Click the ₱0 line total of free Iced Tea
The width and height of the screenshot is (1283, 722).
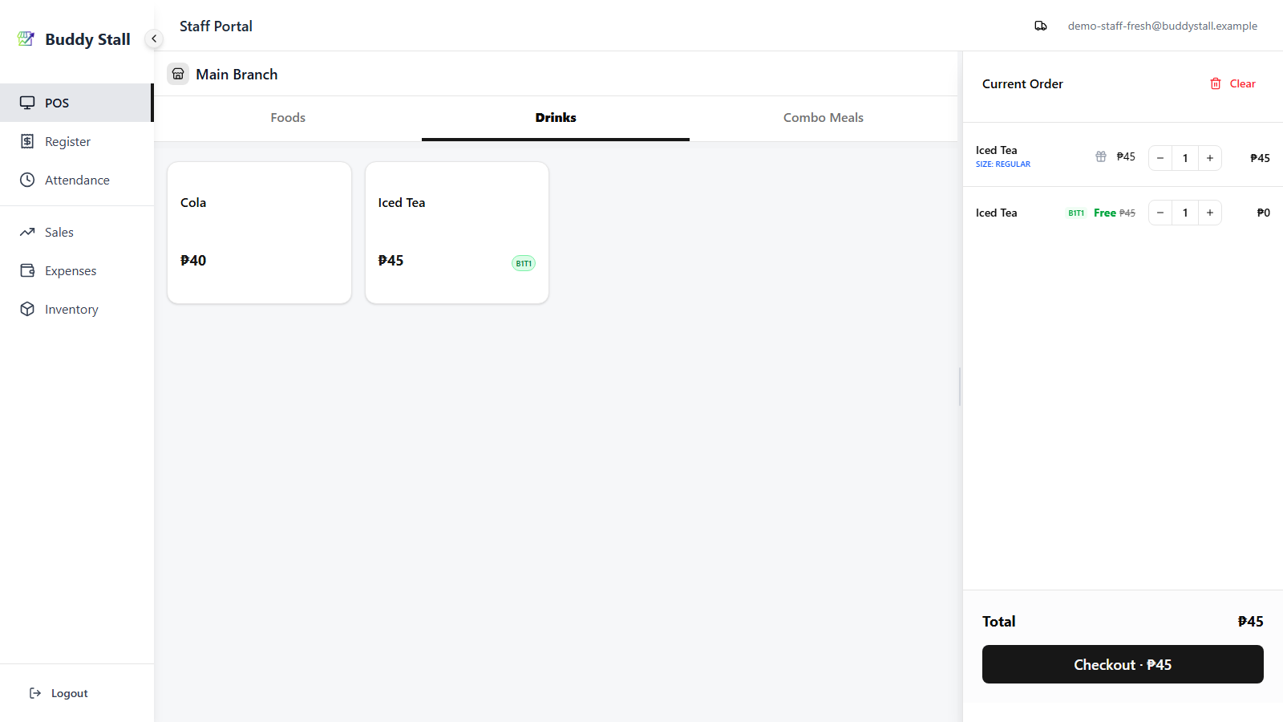tap(1264, 213)
